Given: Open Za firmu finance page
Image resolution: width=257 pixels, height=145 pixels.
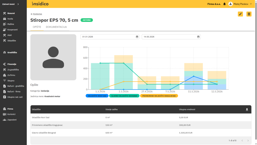Looking at the screenshot, I should (11, 75).
